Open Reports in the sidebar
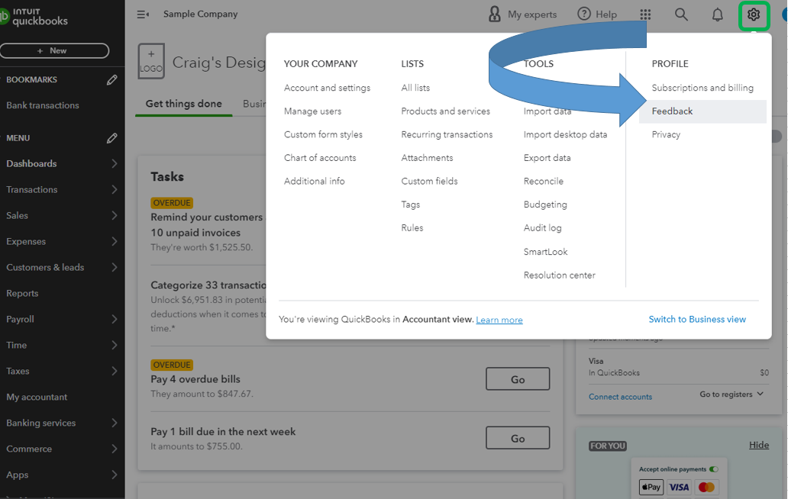 click(22, 293)
